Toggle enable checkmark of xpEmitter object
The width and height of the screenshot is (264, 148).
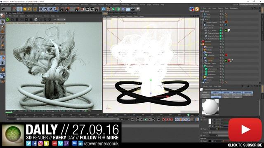(x=223, y=55)
